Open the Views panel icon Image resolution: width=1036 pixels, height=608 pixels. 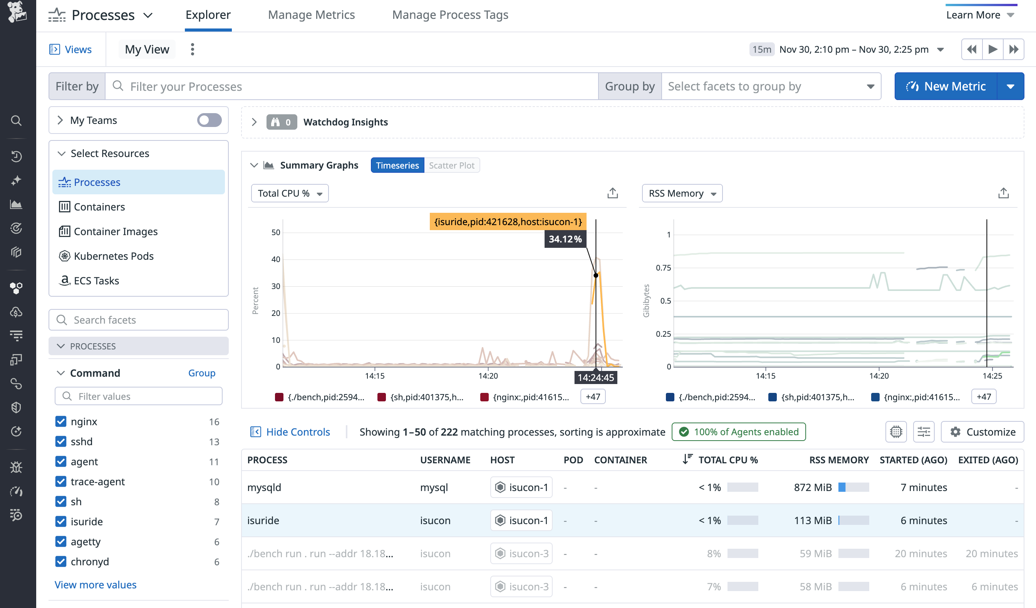click(55, 49)
